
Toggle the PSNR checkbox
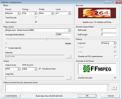[115, 47]
